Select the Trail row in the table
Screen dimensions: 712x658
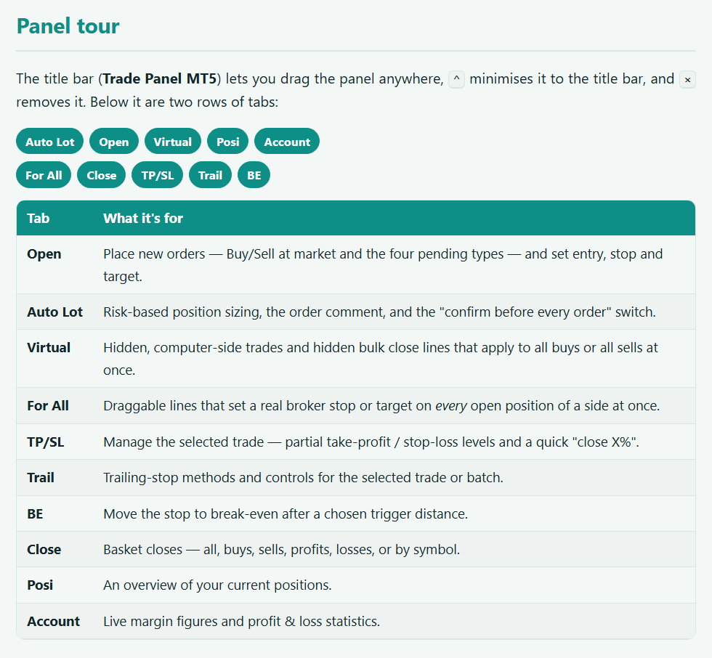pyautogui.click(x=356, y=478)
